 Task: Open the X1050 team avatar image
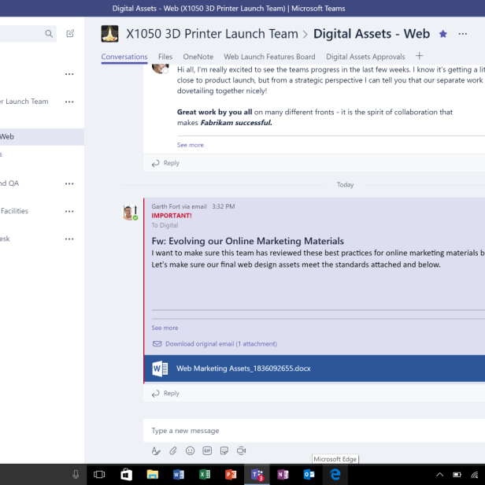tap(109, 34)
